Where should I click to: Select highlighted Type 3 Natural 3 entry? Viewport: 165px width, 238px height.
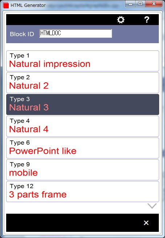82,104
